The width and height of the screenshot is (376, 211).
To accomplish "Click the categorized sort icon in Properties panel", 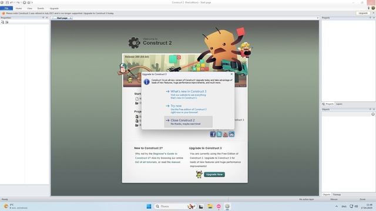I will (x=2, y=22).
